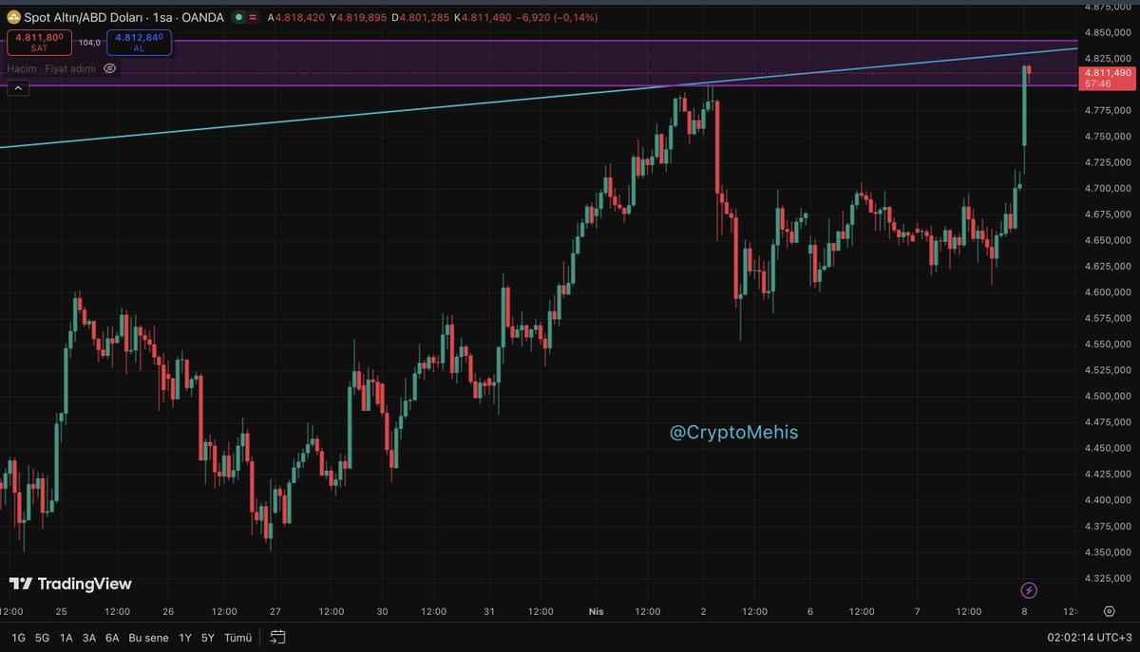Click the 31 date label on time axis
Screen dimensions: 1140x652
point(488,611)
